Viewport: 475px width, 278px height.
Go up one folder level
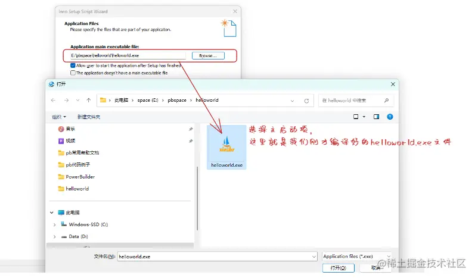(x=88, y=101)
